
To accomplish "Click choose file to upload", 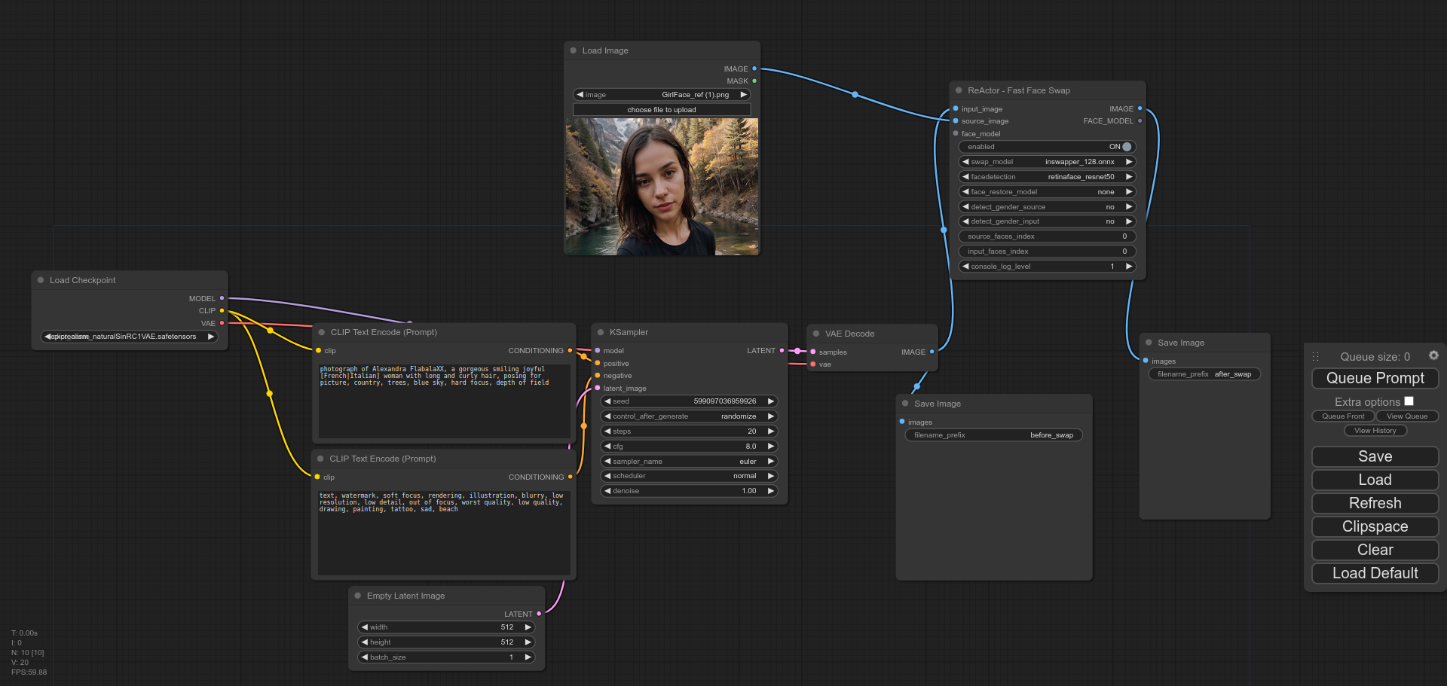I will pyautogui.click(x=661, y=110).
